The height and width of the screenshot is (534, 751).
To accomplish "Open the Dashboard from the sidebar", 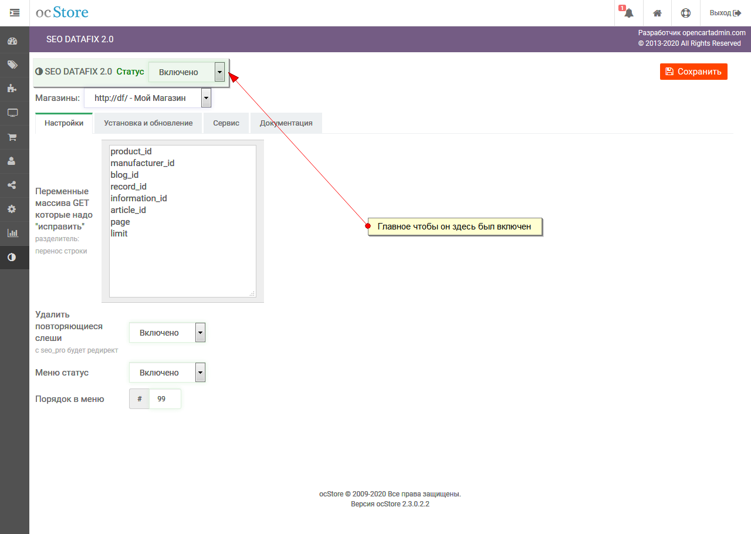I will 12,41.
